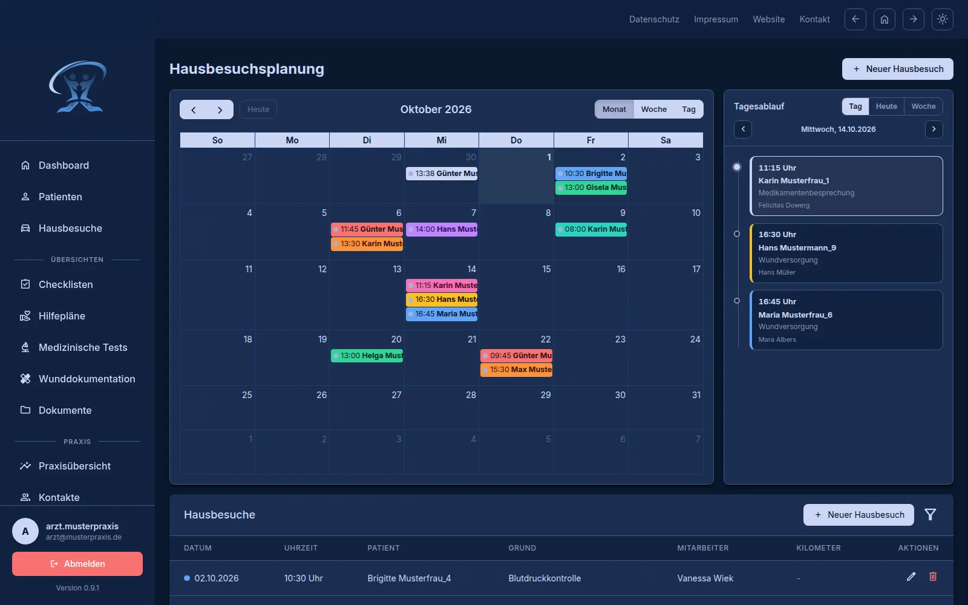Image resolution: width=968 pixels, height=605 pixels.
Task: Go to next month in calendar
Action: 220,110
